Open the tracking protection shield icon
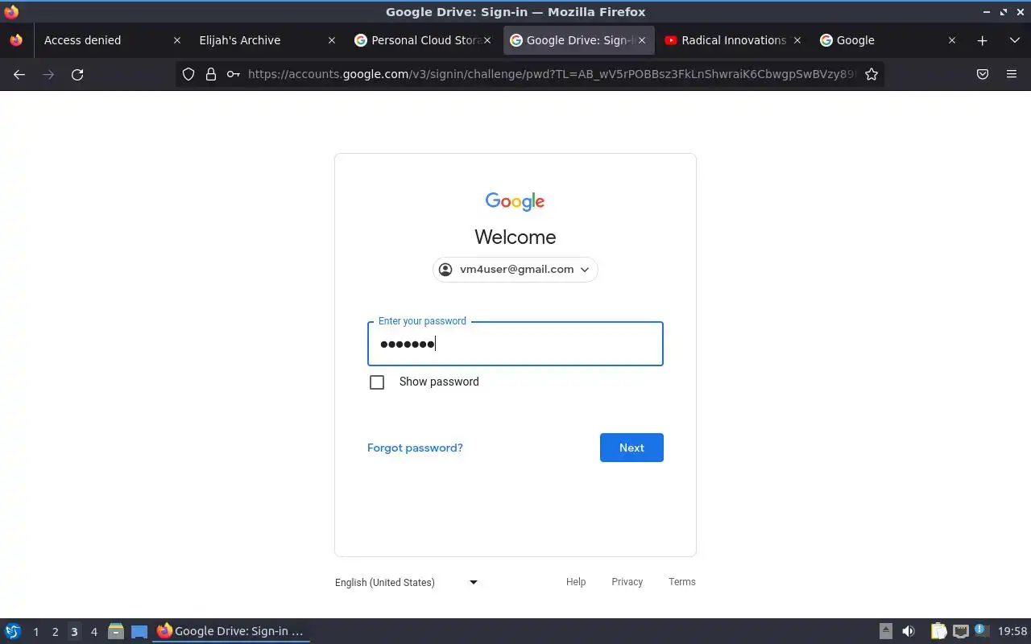 click(188, 74)
